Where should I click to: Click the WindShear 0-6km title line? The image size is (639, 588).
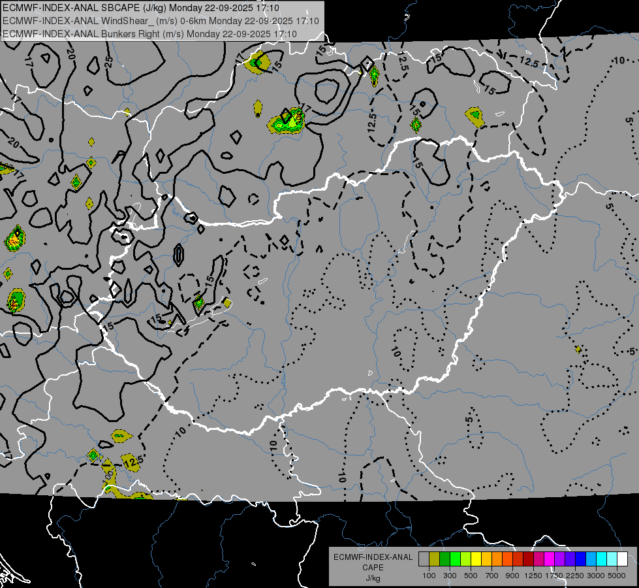(161, 21)
